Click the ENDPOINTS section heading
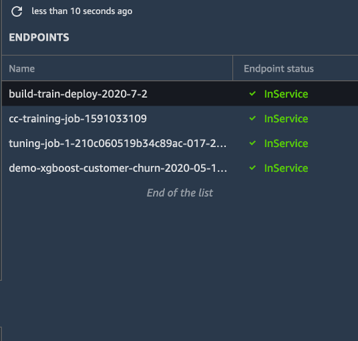 [39, 37]
